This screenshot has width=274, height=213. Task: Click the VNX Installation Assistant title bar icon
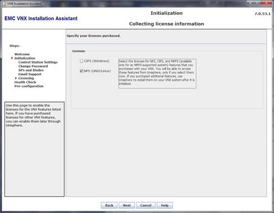pyautogui.click(x=4, y=3)
